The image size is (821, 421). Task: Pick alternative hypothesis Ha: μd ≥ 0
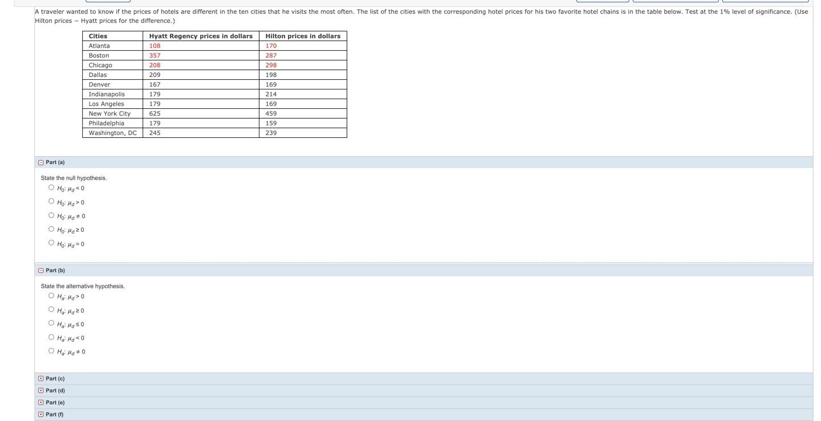click(51, 309)
